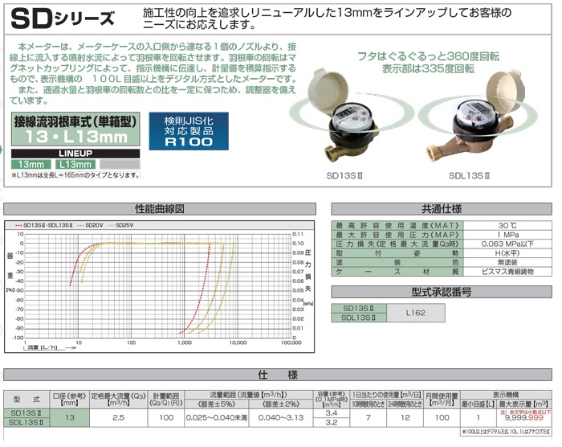Image resolution: width=562 pixels, height=447 pixels.
Task: Click the 1 MPa MAP value
Action: (507, 235)
